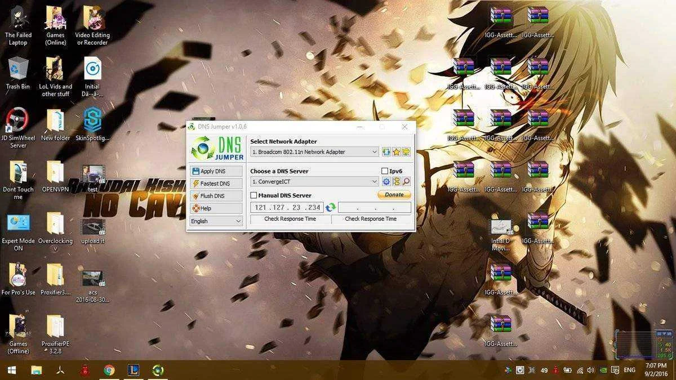Select the SkinSpotlig... desktop shortcut
Image resolution: width=676 pixels, height=380 pixels.
click(92, 125)
